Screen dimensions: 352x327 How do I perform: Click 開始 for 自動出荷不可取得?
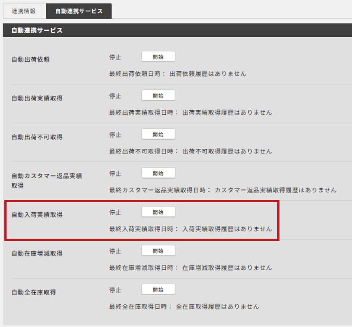pyautogui.click(x=158, y=135)
